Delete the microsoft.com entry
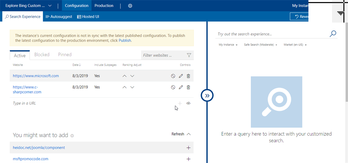Screen dimensions: 348x163 click(188, 76)
